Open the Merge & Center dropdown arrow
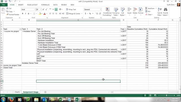Viewport: 181px width, 102px height. [82, 14]
